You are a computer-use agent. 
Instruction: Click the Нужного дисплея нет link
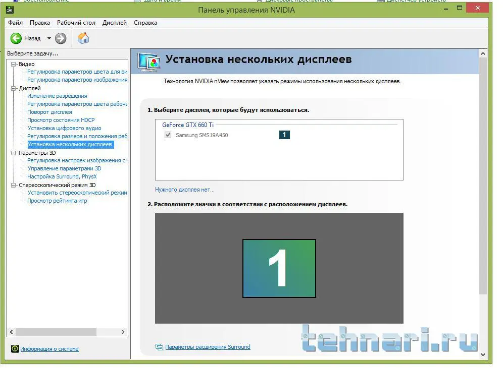(184, 190)
